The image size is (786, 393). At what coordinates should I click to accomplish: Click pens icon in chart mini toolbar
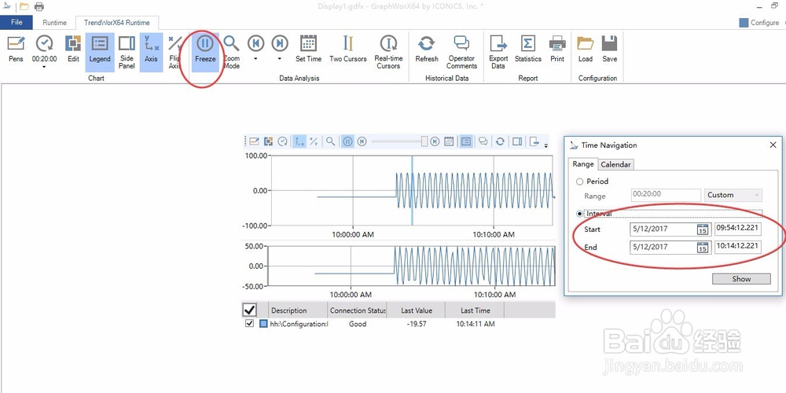[x=254, y=141]
